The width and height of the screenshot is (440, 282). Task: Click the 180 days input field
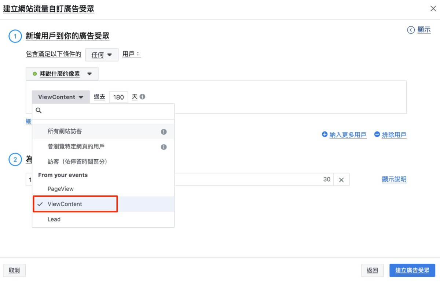pyautogui.click(x=118, y=97)
